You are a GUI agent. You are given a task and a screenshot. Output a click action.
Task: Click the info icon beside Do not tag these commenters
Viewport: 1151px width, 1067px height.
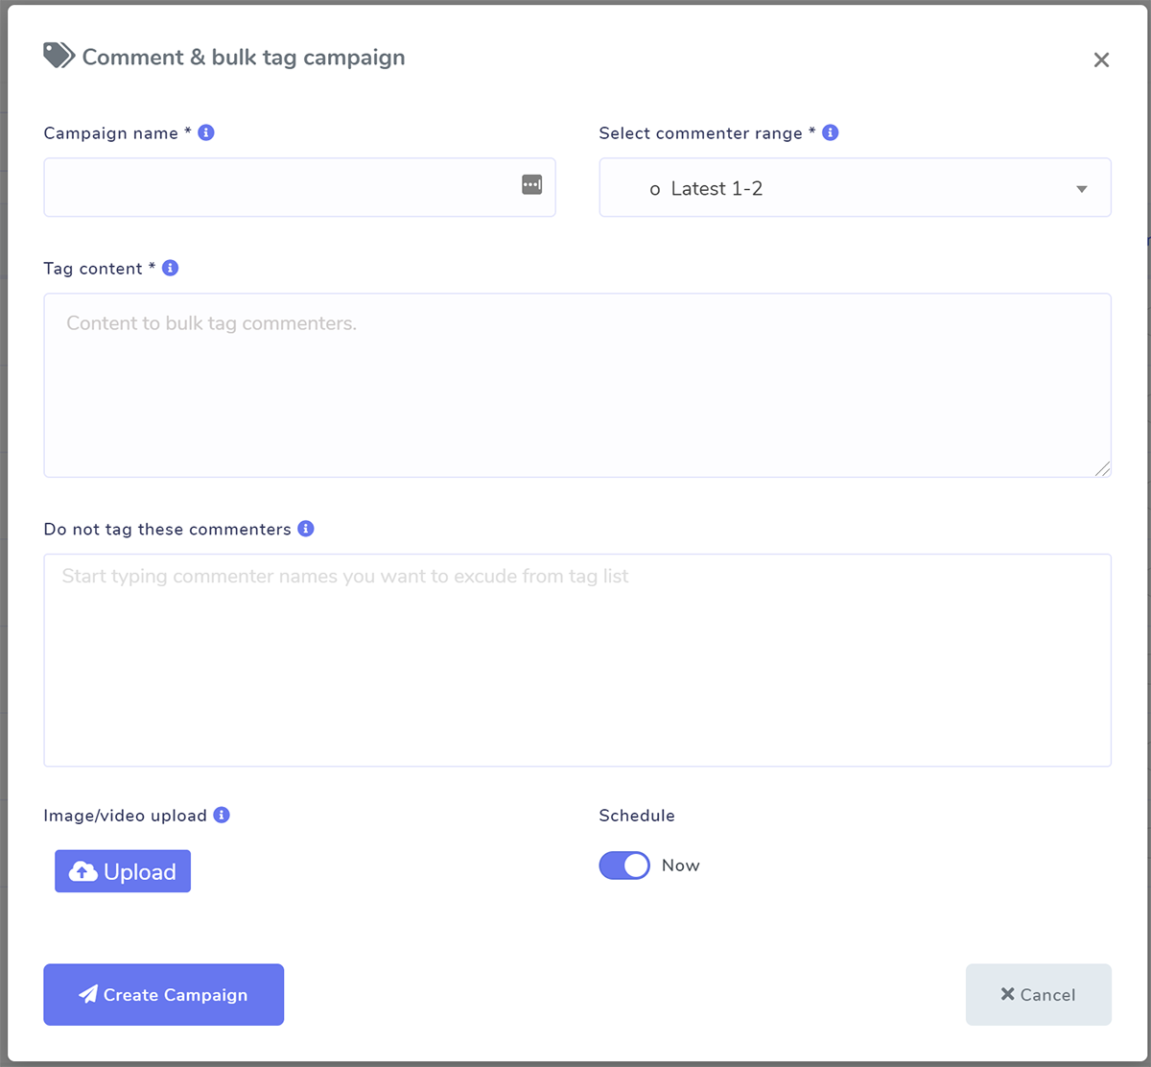[x=306, y=528]
